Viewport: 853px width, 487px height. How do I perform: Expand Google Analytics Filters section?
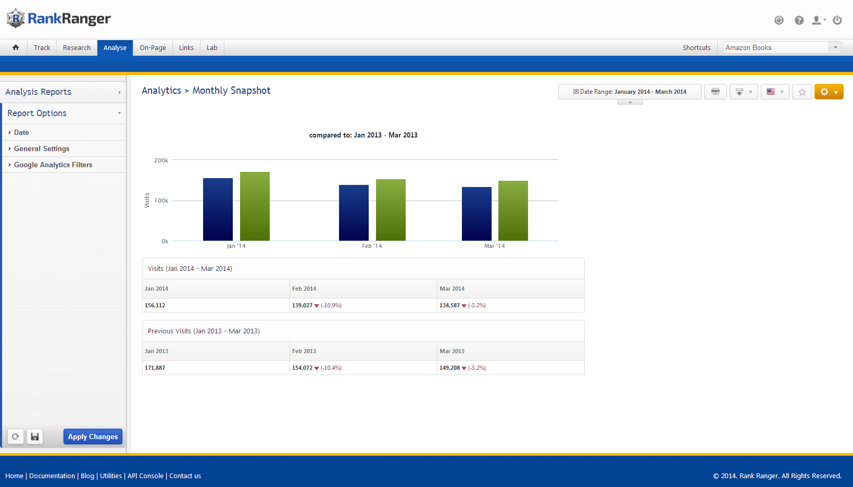click(53, 165)
